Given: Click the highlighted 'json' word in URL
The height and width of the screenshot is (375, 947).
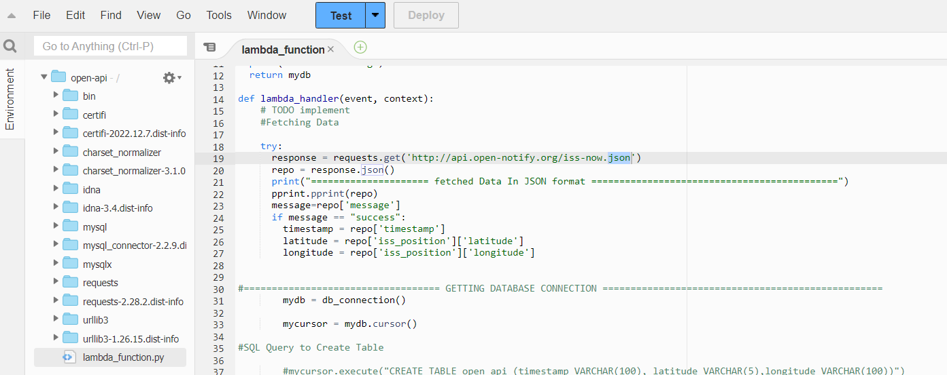Looking at the screenshot, I should (x=619, y=158).
